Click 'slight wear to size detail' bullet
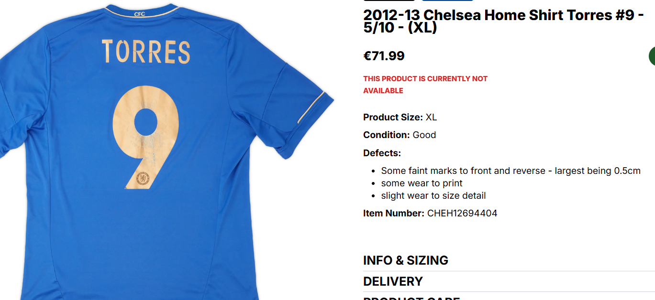The image size is (655, 300). (433, 195)
